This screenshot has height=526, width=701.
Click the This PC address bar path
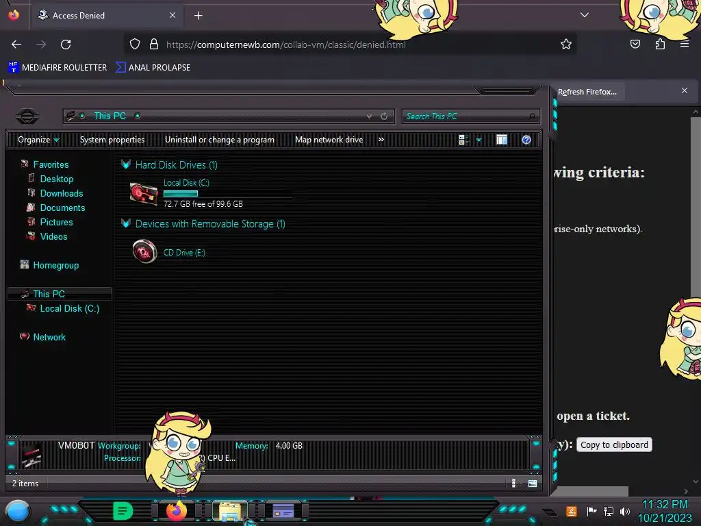(x=110, y=116)
